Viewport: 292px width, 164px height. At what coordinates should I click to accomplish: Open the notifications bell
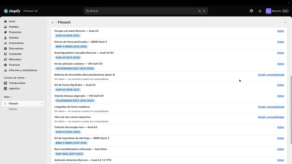pos(260,11)
